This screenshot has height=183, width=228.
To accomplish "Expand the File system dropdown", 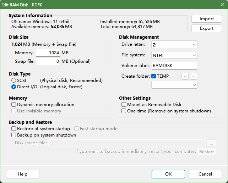I will pyautogui.click(x=174, y=55).
